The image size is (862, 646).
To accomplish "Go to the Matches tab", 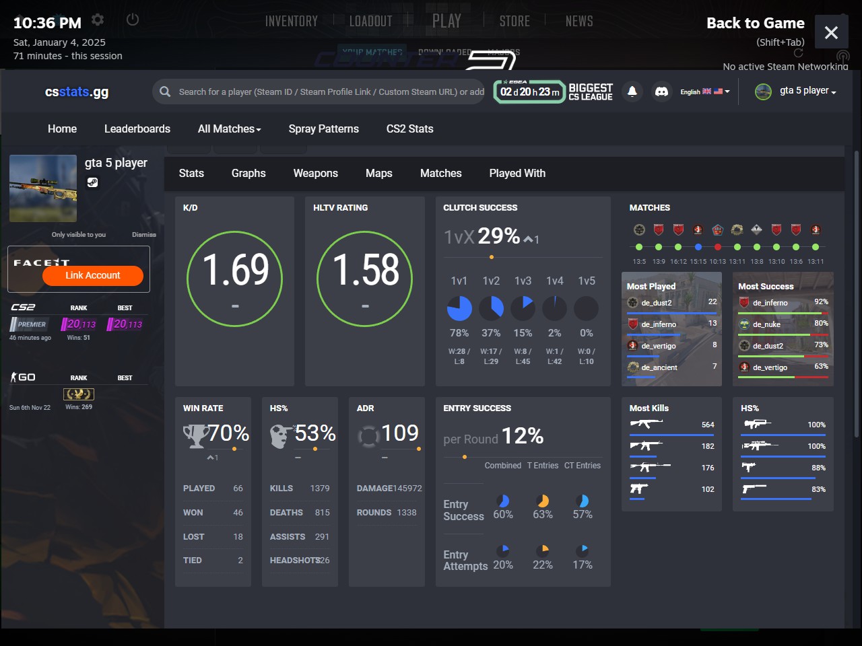I will pyautogui.click(x=441, y=173).
